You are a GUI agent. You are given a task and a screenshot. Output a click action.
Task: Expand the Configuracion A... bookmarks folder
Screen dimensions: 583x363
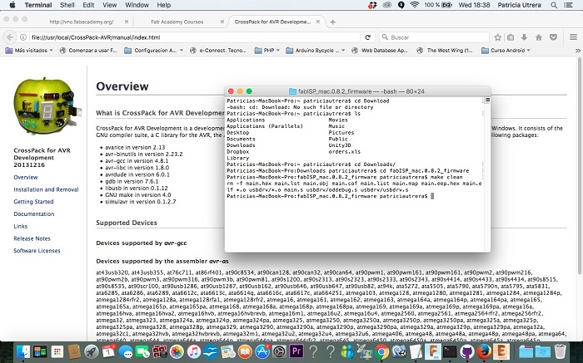pyautogui.click(x=154, y=51)
